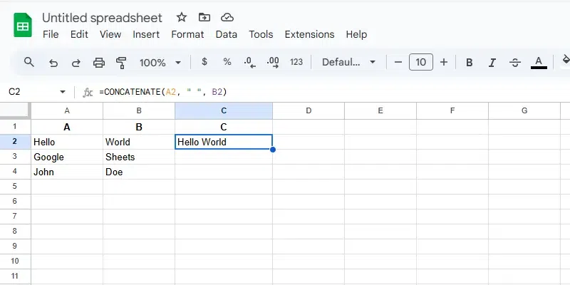The width and height of the screenshot is (570, 285).
Task: Expand the Default font dropdown
Action: click(349, 62)
